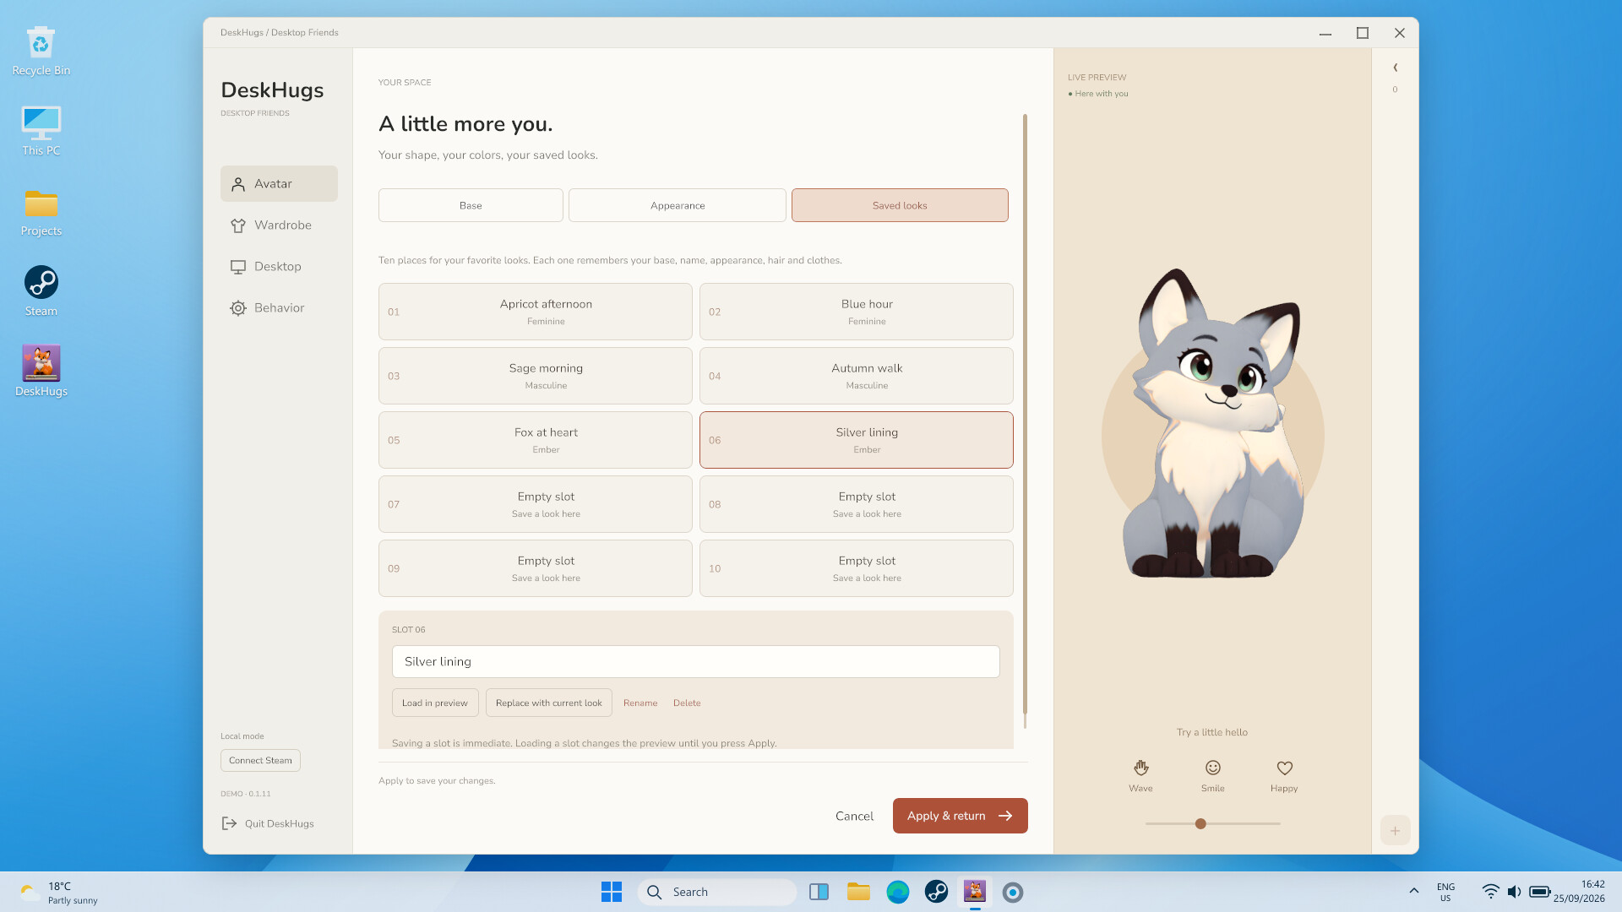This screenshot has height=912, width=1622.
Task: Click the plus button in right strip
Action: click(x=1395, y=831)
